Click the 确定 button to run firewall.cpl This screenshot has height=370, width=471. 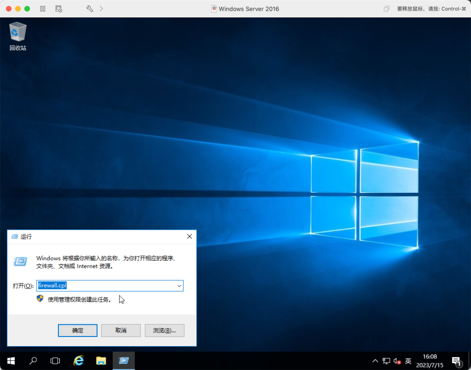[x=78, y=330]
